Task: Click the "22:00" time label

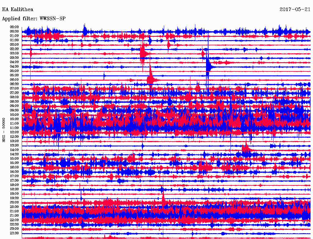Action: [x=14, y=220]
